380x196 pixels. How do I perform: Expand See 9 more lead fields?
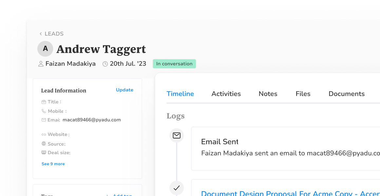[x=53, y=164]
